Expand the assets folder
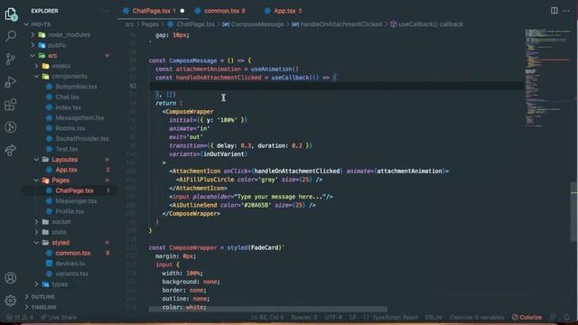578x325 pixels. click(61, 66)
